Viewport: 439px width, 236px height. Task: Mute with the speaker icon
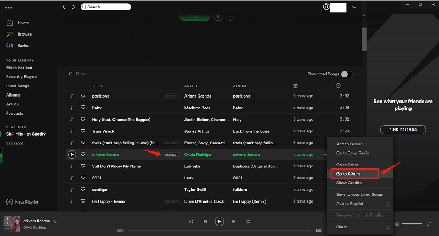[397, 224]
